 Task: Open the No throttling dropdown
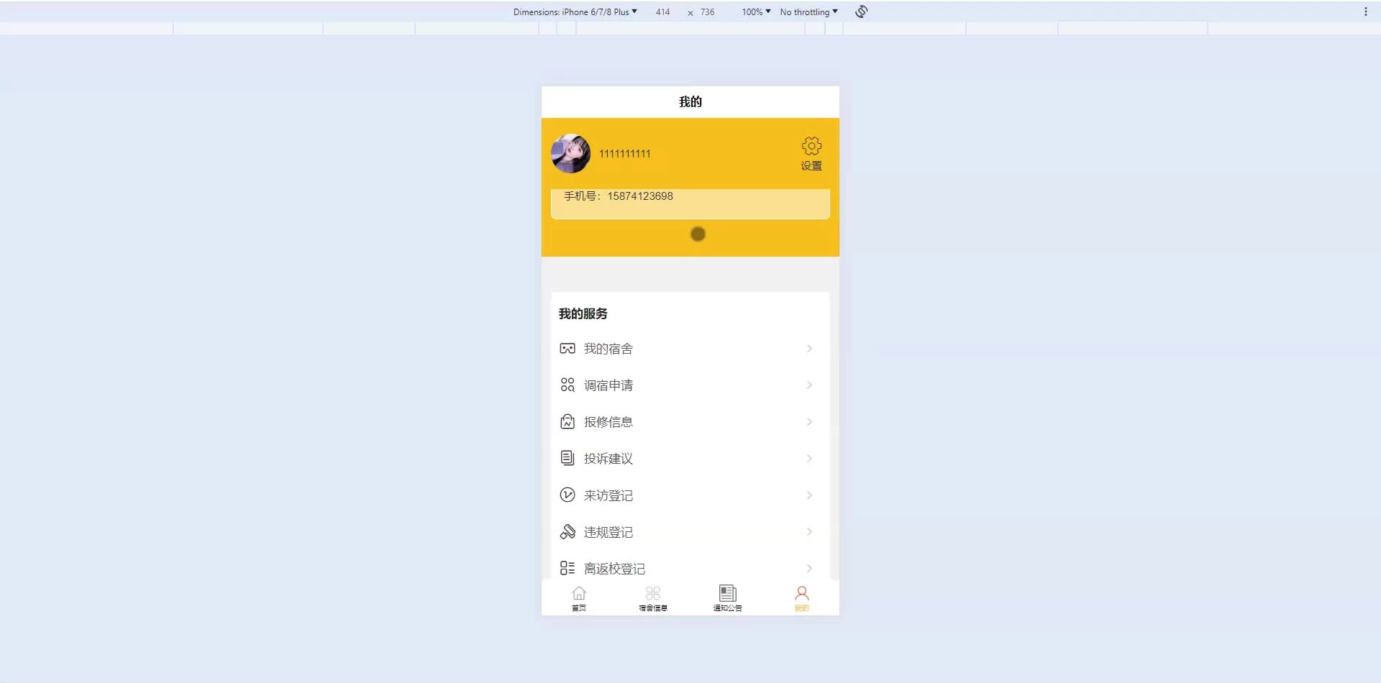click(x=809, y=12)
